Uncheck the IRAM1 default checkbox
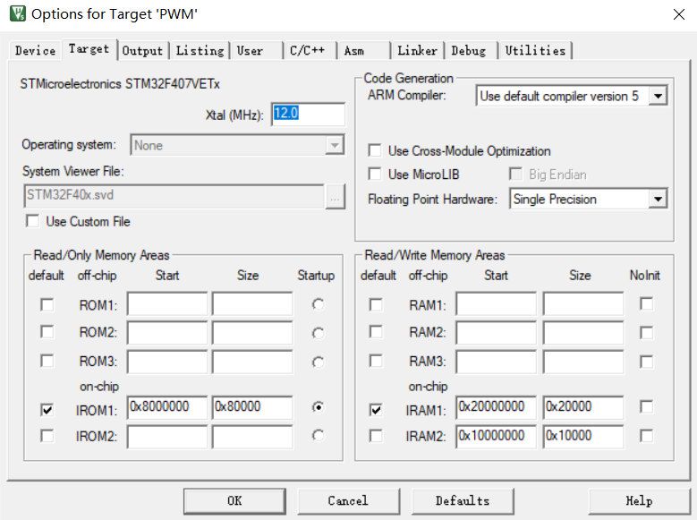697x520 pixels. pos(376,410)
